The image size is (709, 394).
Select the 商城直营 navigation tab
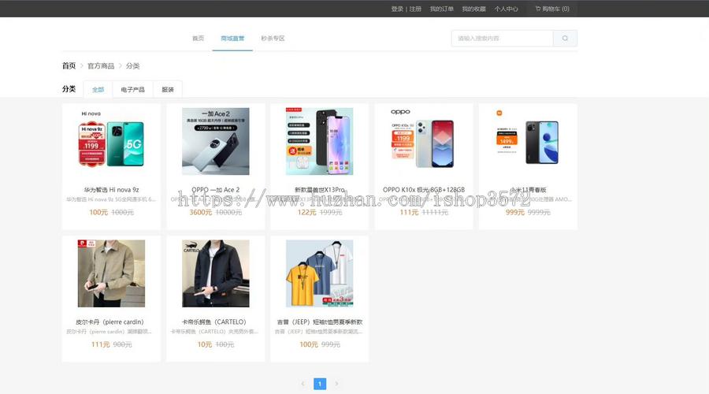[232, 39]
